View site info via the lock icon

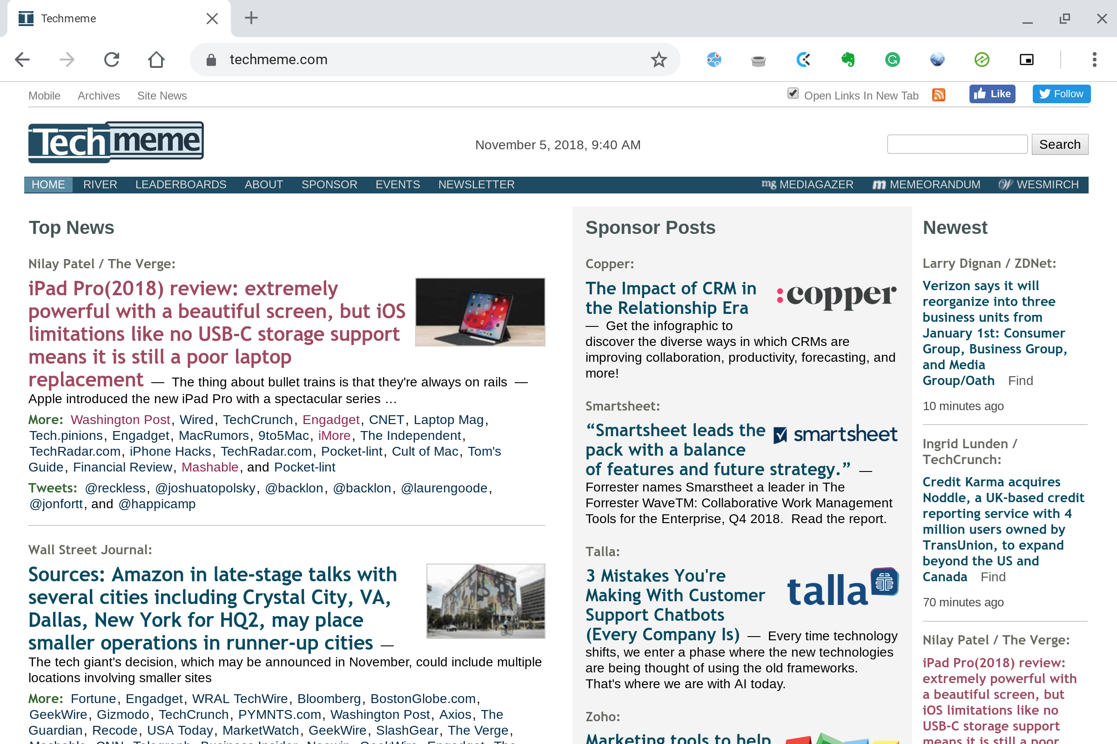click(211, 60)
